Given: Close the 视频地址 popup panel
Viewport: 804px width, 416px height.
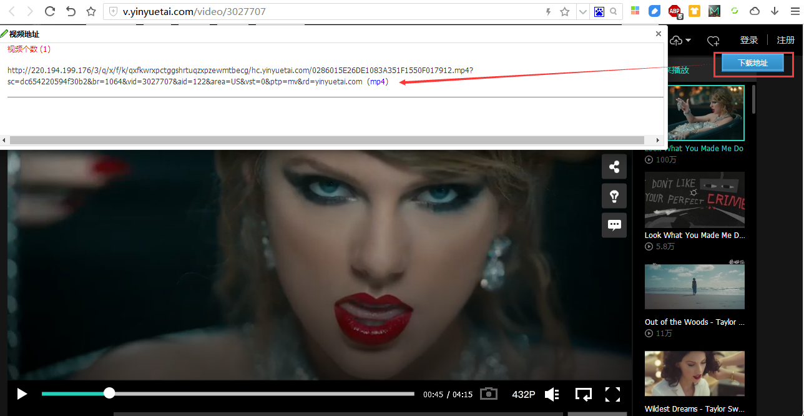Looking at the screenshot, I should [x=658, y=34].
